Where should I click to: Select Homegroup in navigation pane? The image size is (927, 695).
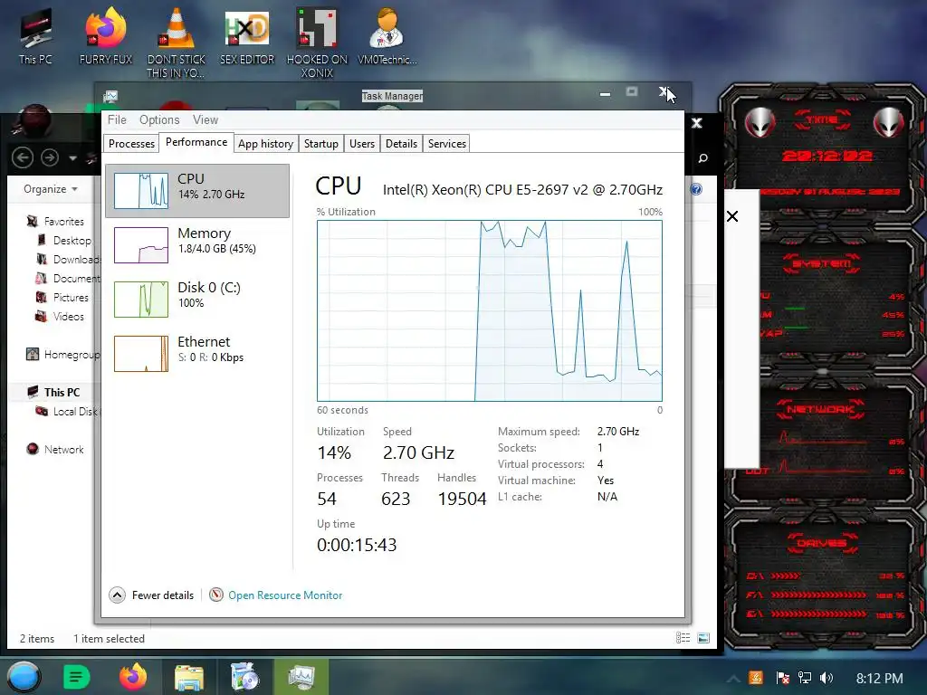click(62, 355)
